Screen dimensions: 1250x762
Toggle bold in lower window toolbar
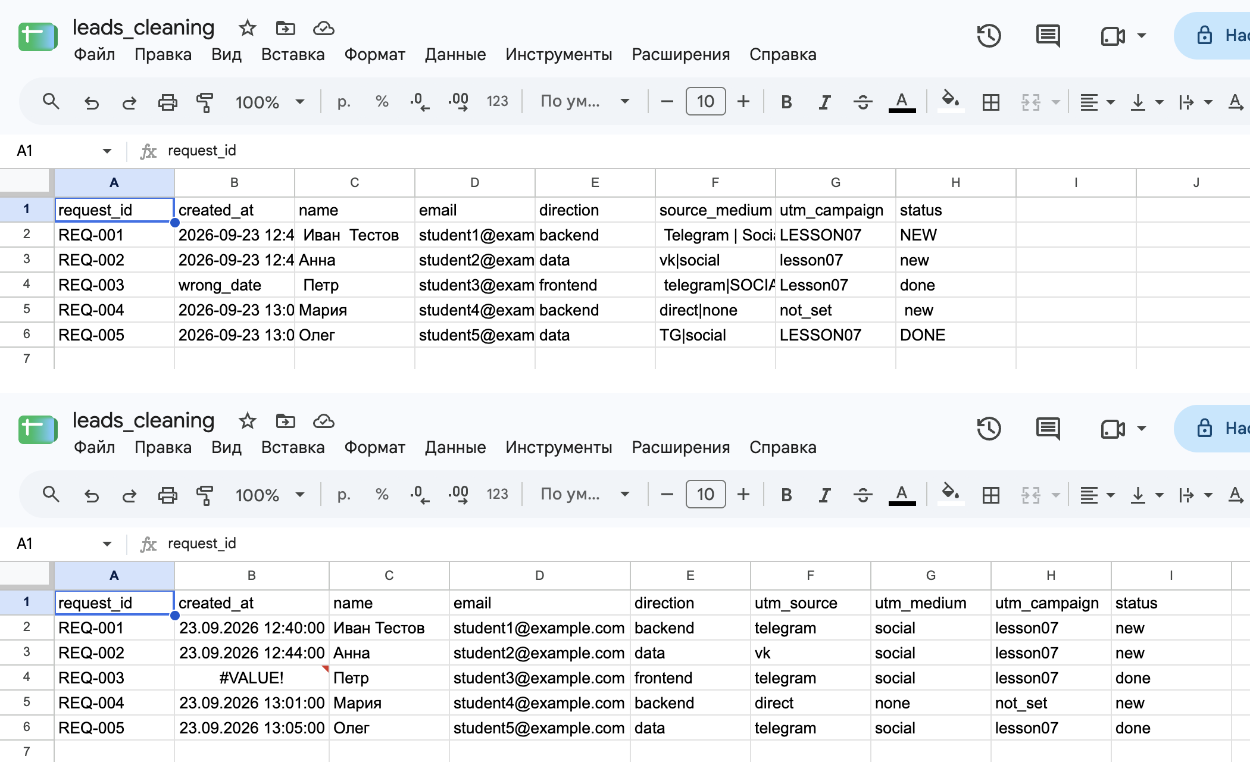tap(786, 495)
